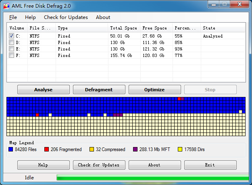252x185 pixels.
Task: Select the 'Analysed' state cell
Action: [213, 36]
